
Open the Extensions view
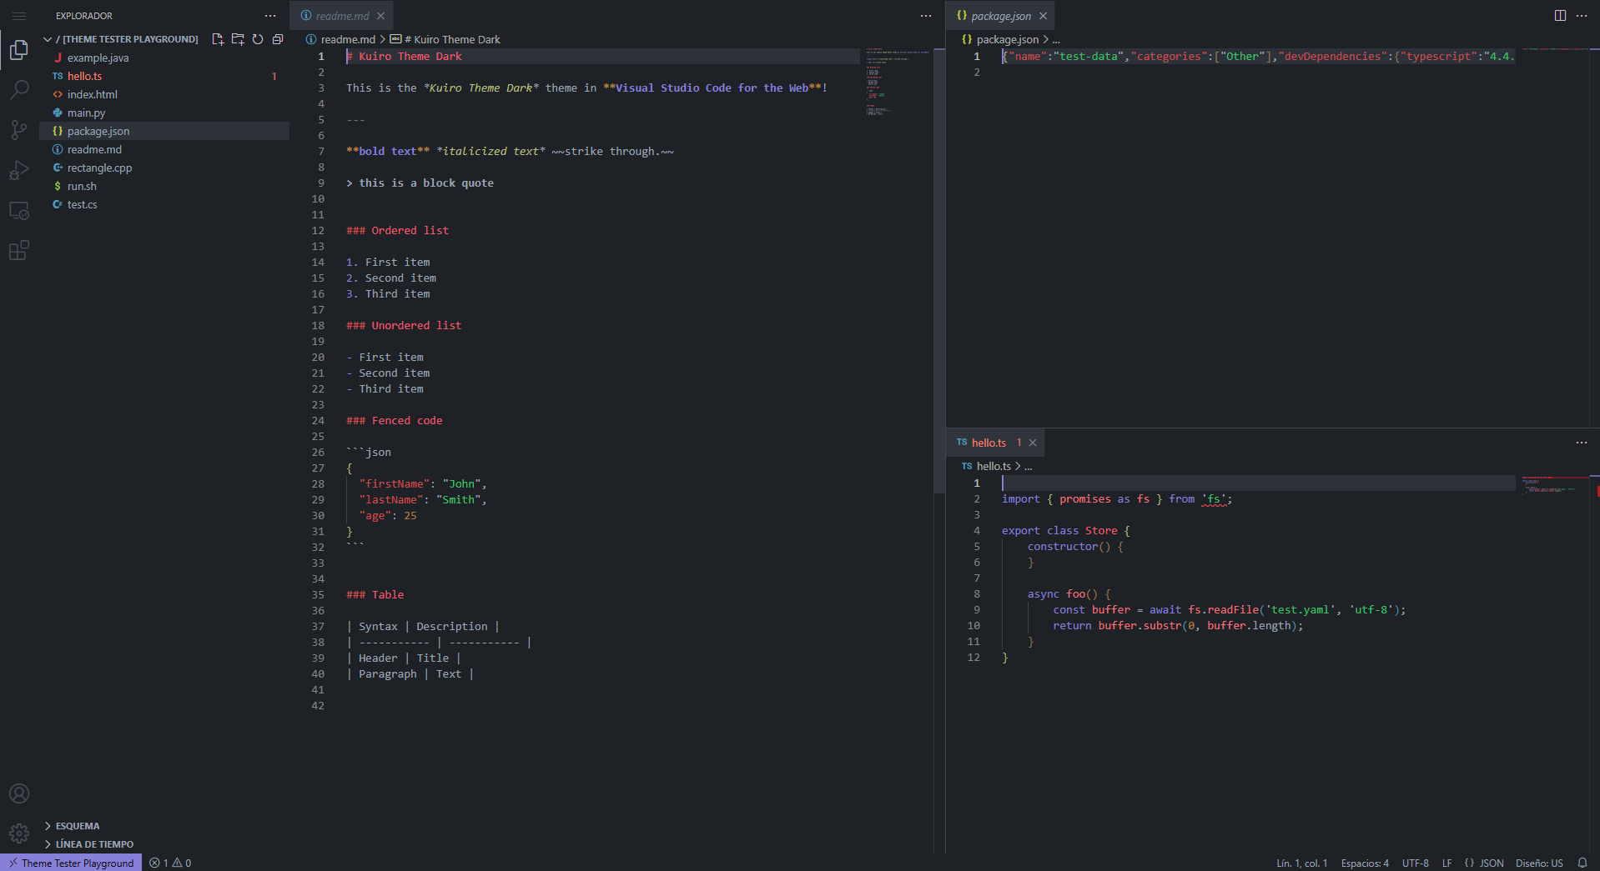(19, 250)
